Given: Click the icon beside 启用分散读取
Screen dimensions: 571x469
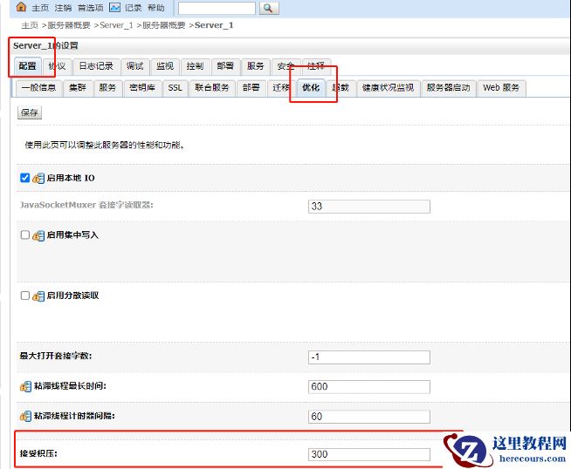Looking at the screenshot, I should tap(38, 296).
